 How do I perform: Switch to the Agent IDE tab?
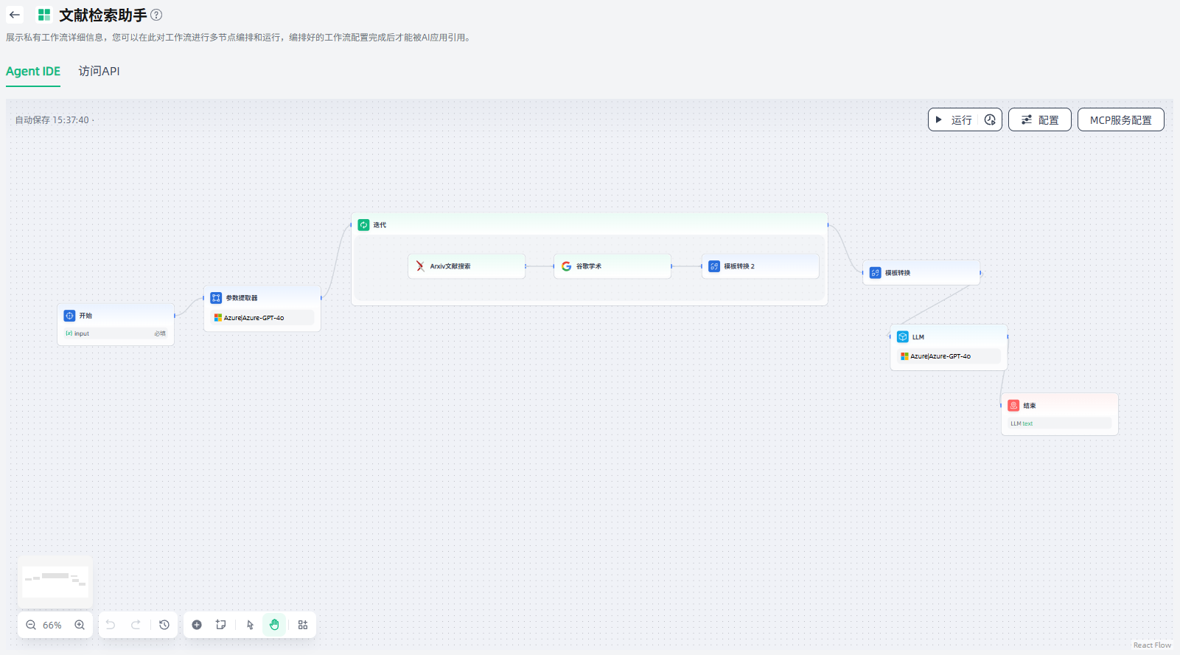click(x=33, y=72)
